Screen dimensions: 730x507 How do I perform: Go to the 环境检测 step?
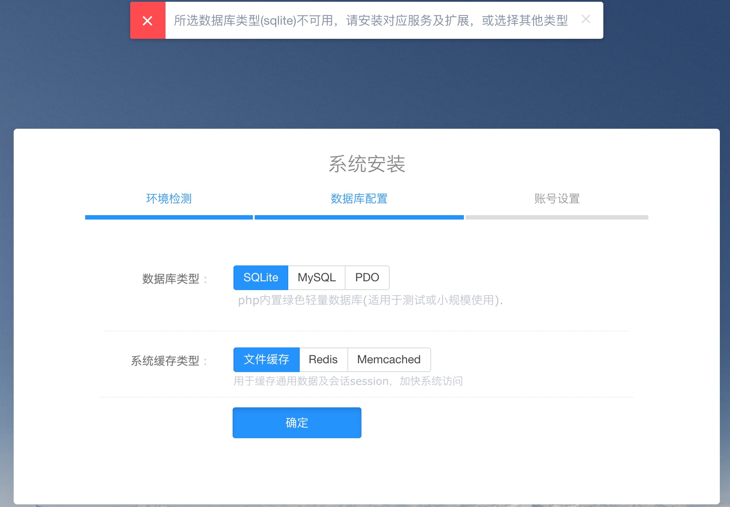pos(169,199)
